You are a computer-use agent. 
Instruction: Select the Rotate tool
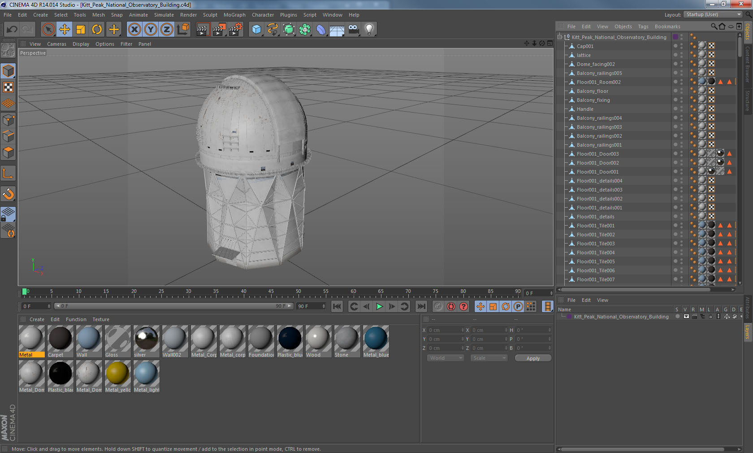(x=97, y=30)
